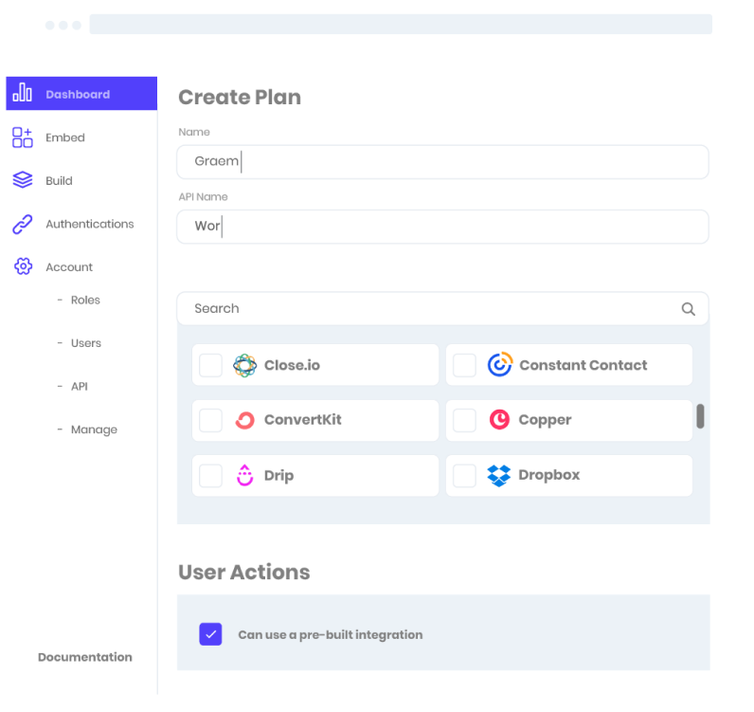
Task: Check the Close.io integration checkbox
Action: coord(211,365)
